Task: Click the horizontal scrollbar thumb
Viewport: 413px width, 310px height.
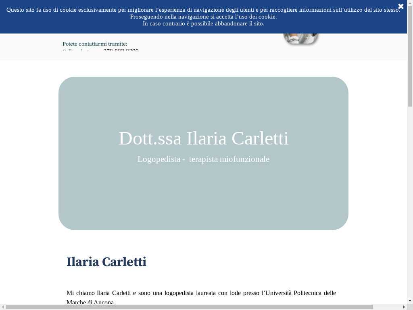Action: click(190, 307)
